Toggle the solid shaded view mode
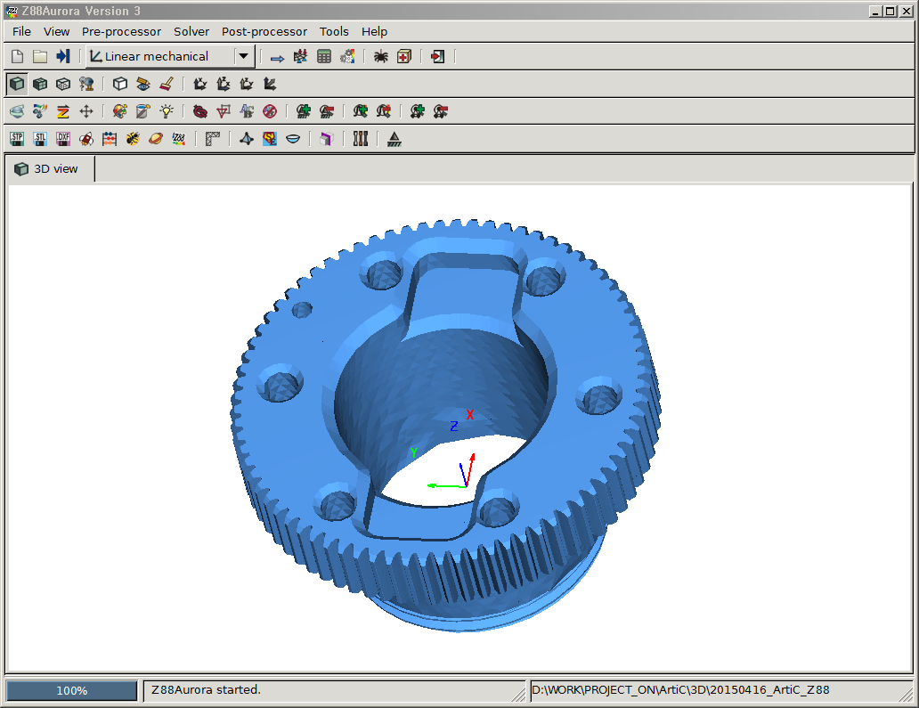 coord(16,84)
